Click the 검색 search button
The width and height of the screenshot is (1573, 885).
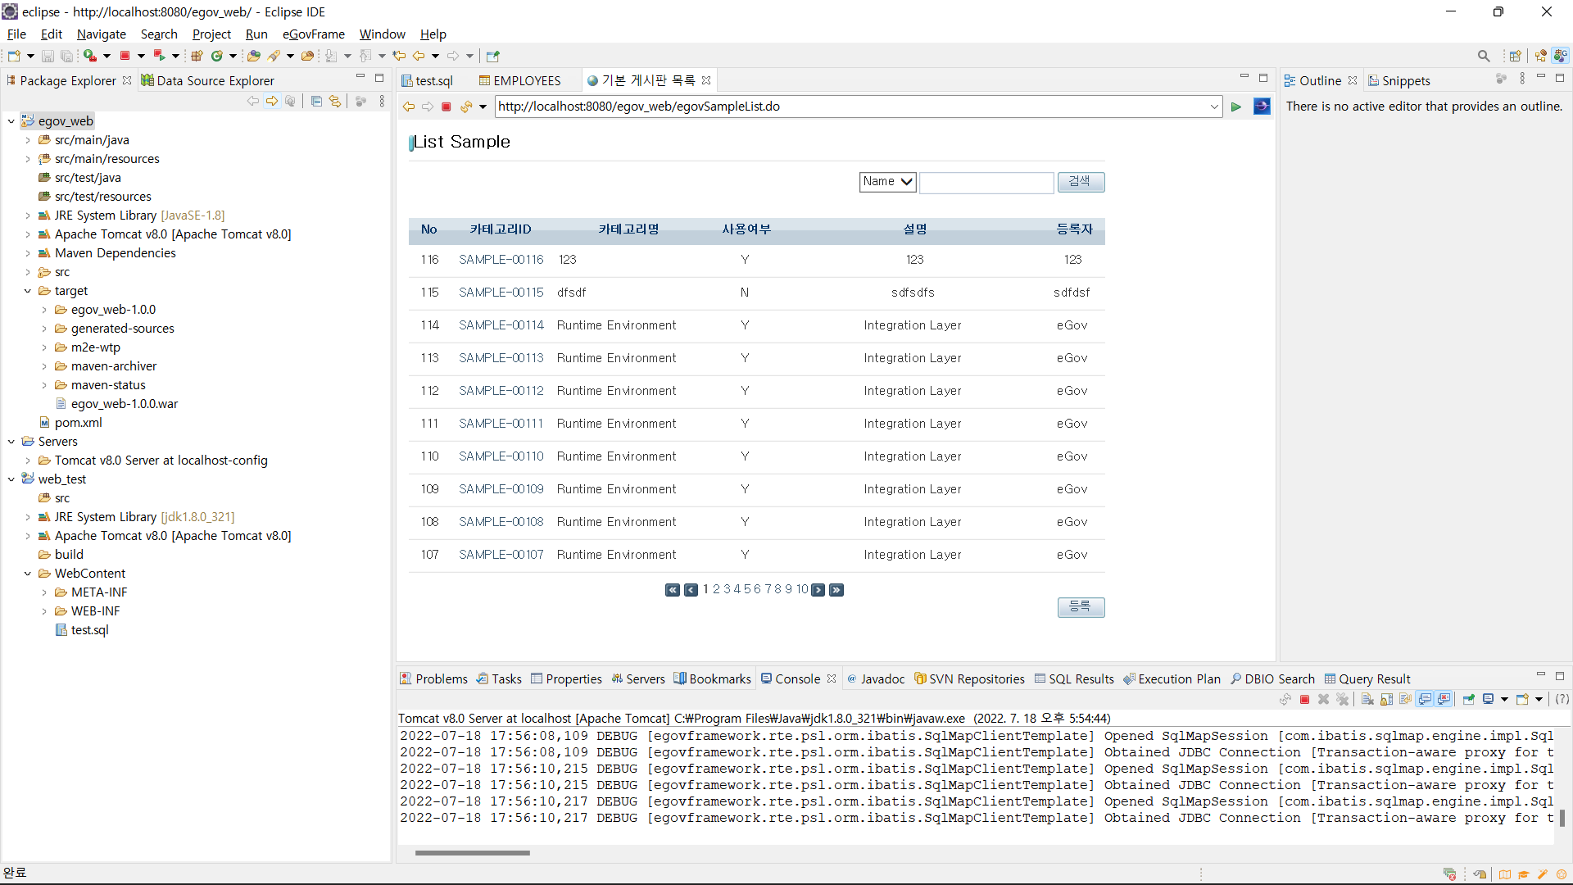pyautogui.click(x=1081, y=182)
